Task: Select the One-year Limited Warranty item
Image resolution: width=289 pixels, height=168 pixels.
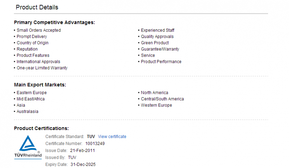Action: 42,68
